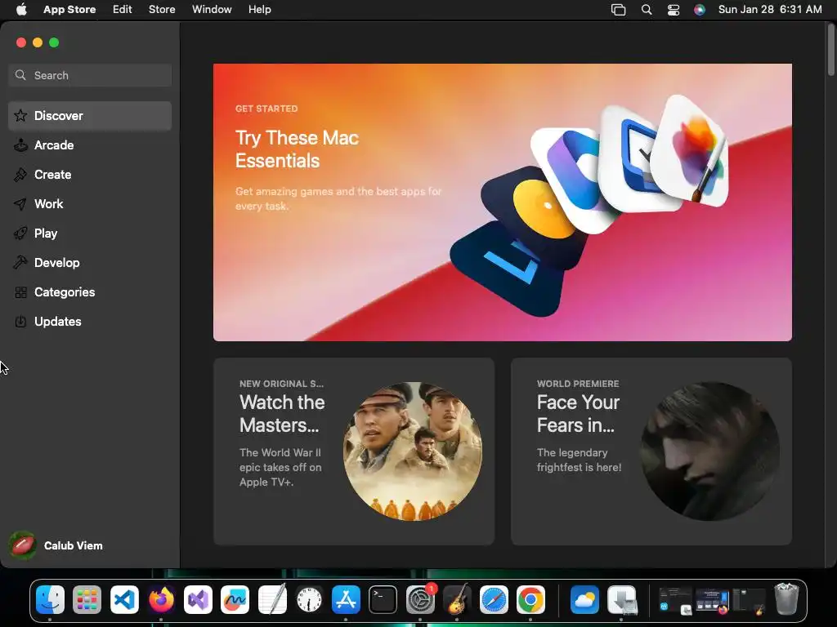Viewport: 837px width, 627px height.
Task: Browse Categories from the sidebar
Action: pyautogui.click(x=90, y=291)
